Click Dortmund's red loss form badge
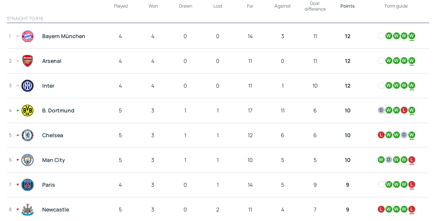The width and height of the screenshot is (437, 221). (404, 110)
